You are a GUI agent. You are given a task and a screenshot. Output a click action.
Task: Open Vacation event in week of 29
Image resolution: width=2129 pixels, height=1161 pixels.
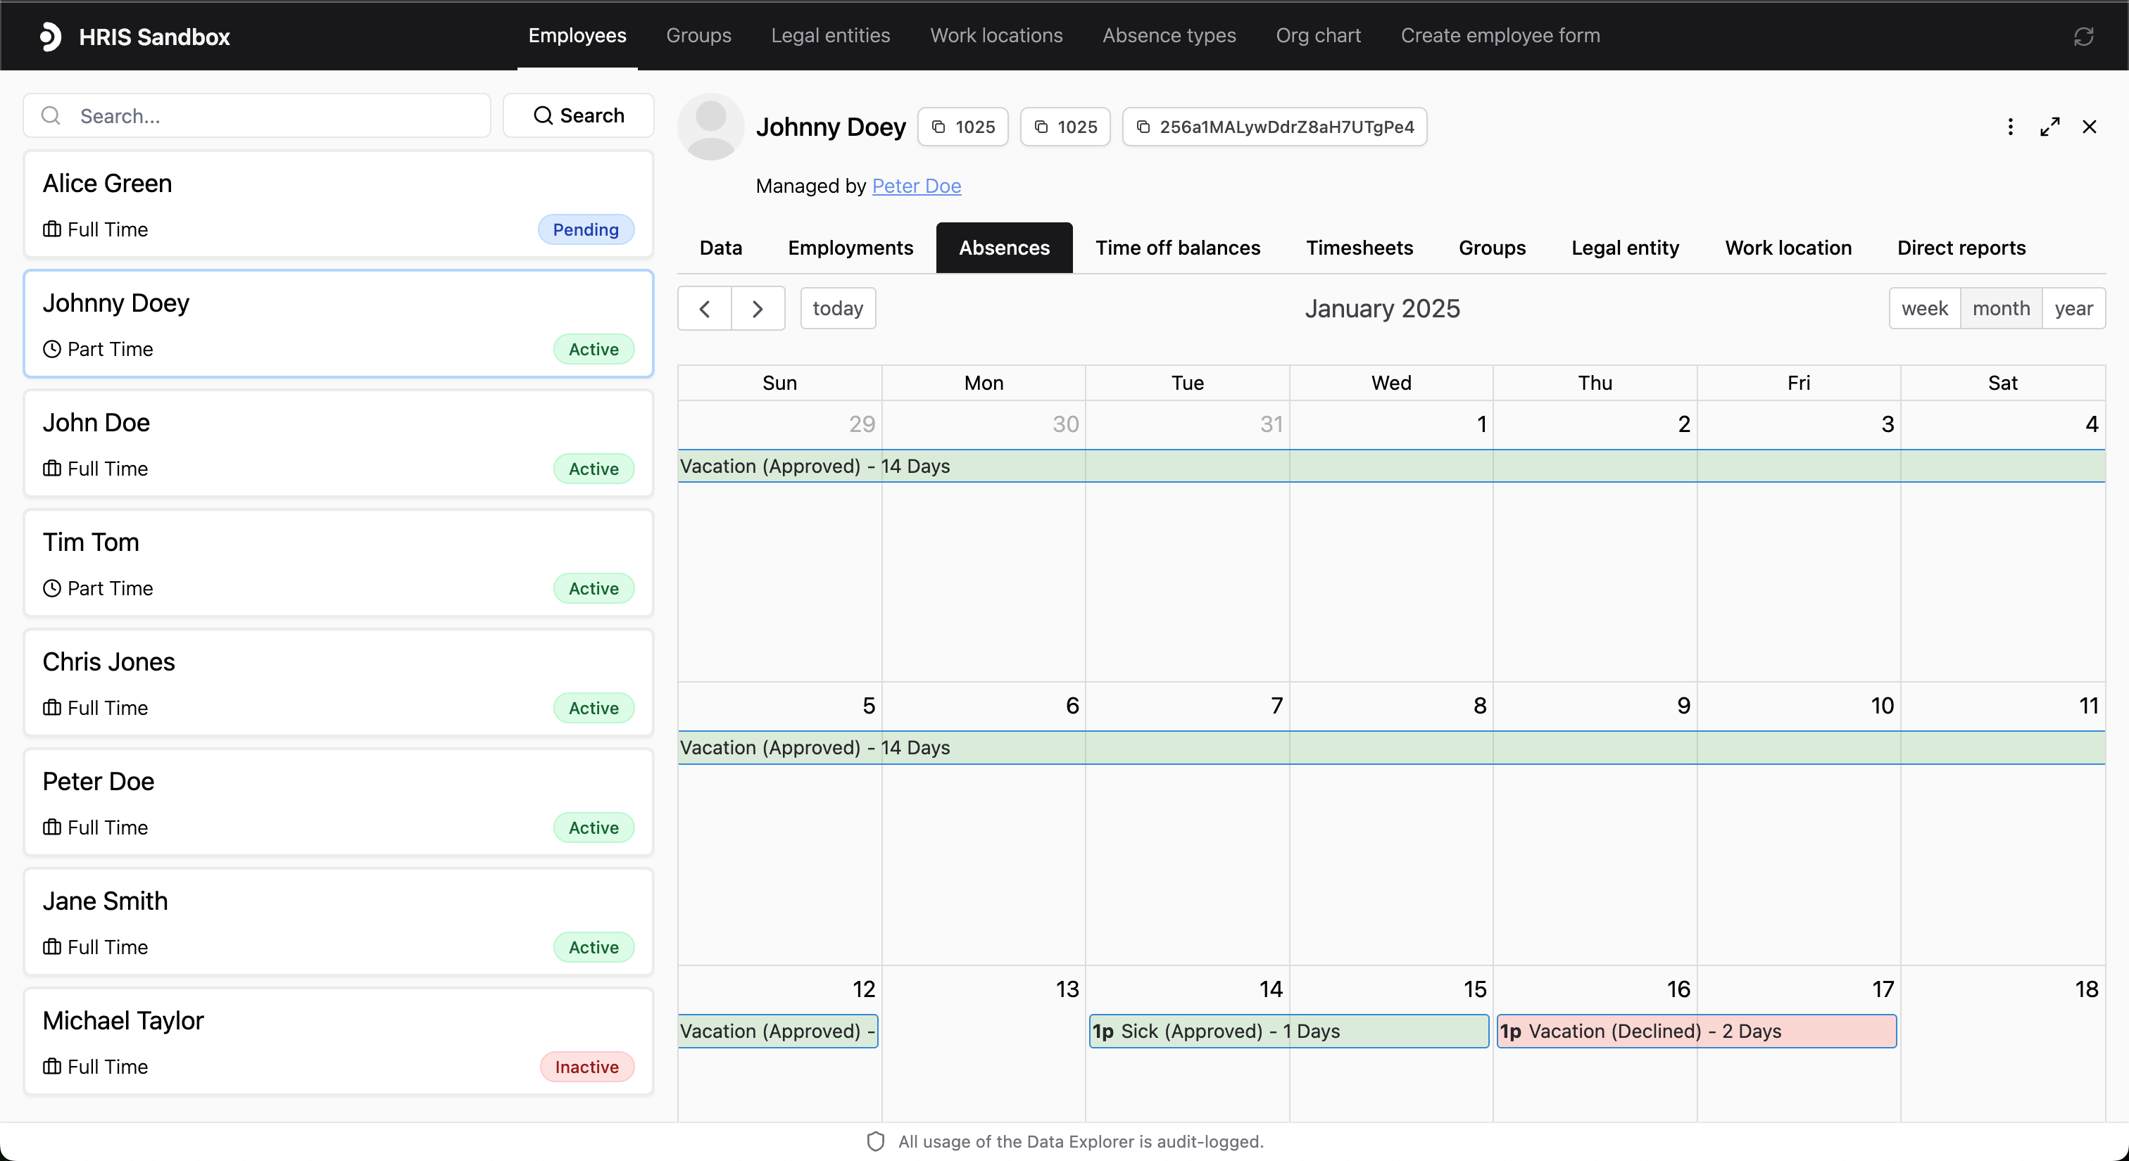[x=1392, y=466]
